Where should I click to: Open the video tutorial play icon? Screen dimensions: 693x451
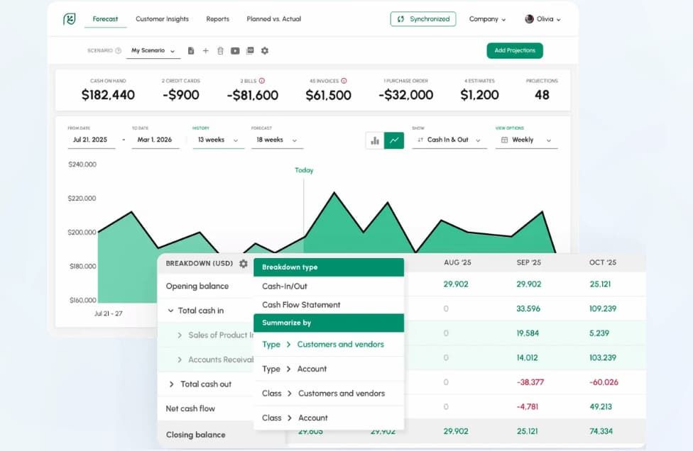point(235,51)
